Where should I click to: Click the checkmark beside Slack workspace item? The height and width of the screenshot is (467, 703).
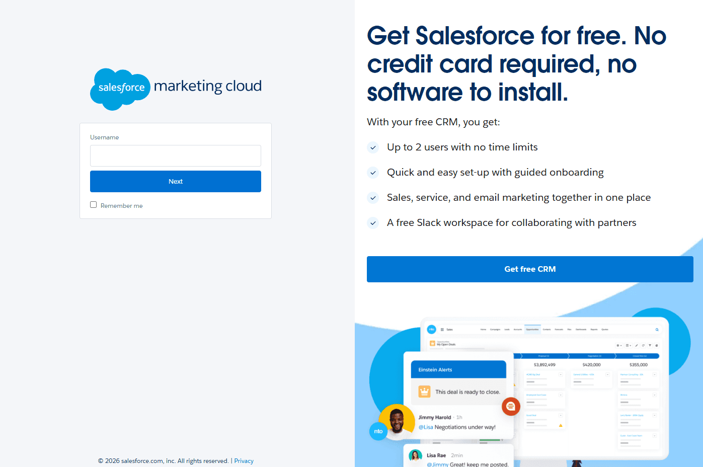(x=373, y=223)
